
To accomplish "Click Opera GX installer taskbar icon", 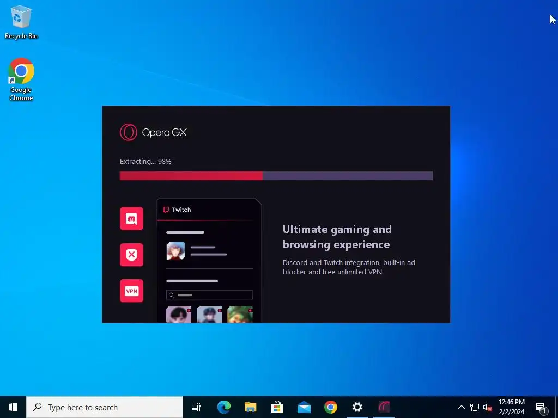I will pyautogui.click(x=384, y=407).
